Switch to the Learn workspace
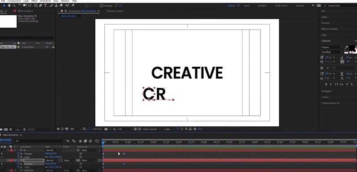 pos(246,6)
